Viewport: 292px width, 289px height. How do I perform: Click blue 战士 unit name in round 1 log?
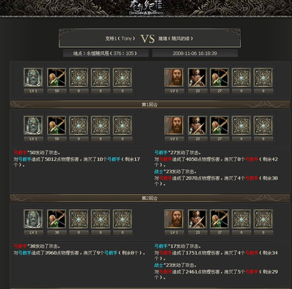click(158, 172)
